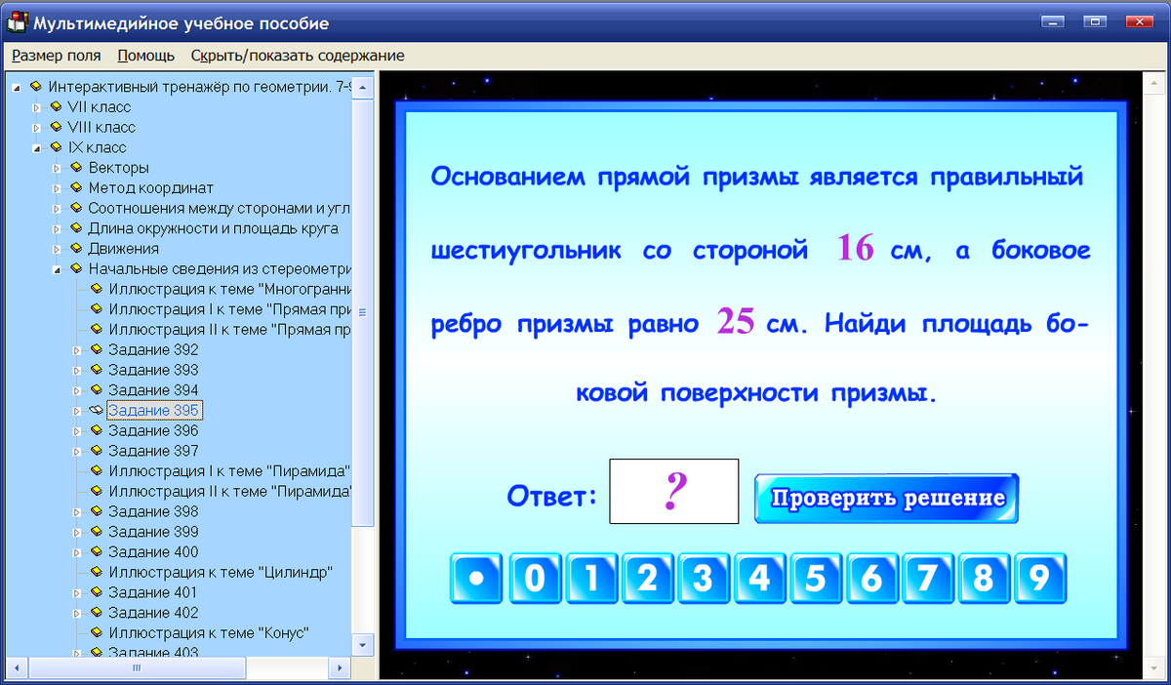Screen dimensions: 1171x685
Task: Click "Скрыть/показать содержание" in the menu bar
Action: pyautogui.click(x=297, y=56)
